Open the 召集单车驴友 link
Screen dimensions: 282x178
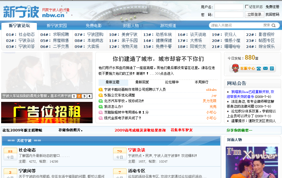(181, 130)
